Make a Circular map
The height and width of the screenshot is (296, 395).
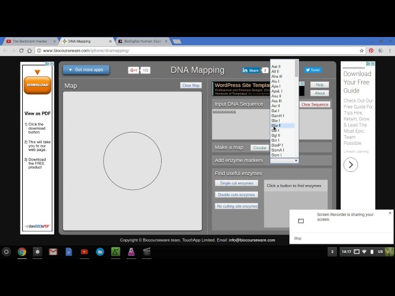click(x=259, y=148)
